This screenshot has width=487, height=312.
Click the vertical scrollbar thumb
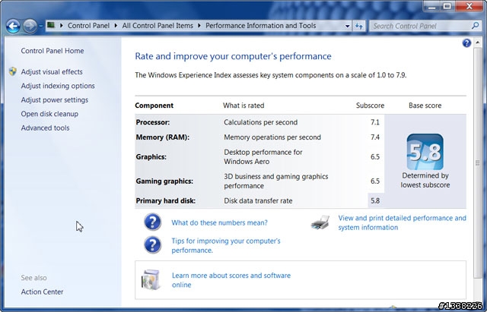tap(477, 163)
